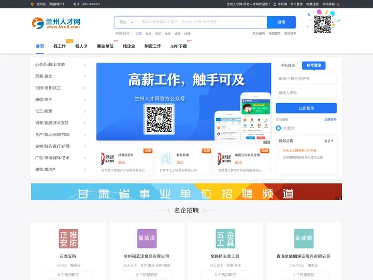Click 更多 in the 网站公告 panel
This screenshot has height=280, width=373.
click(x=328, y=141)
